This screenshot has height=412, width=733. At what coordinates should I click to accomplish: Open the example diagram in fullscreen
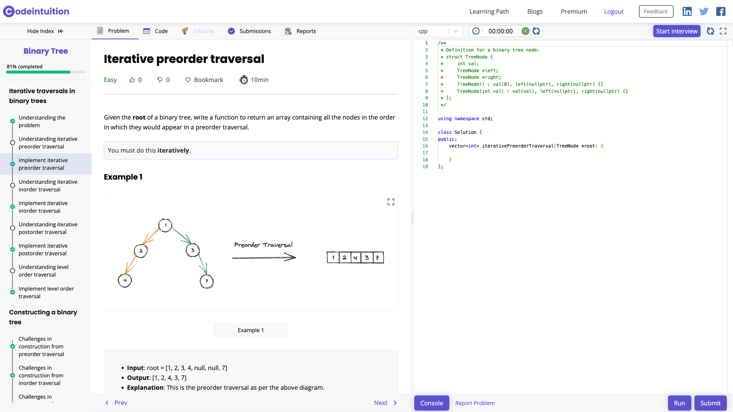pos(390,202)
